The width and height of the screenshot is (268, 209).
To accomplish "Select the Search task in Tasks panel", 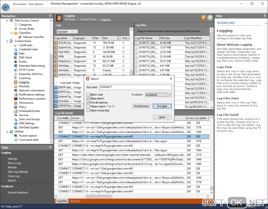I will [x=12, y=180].
